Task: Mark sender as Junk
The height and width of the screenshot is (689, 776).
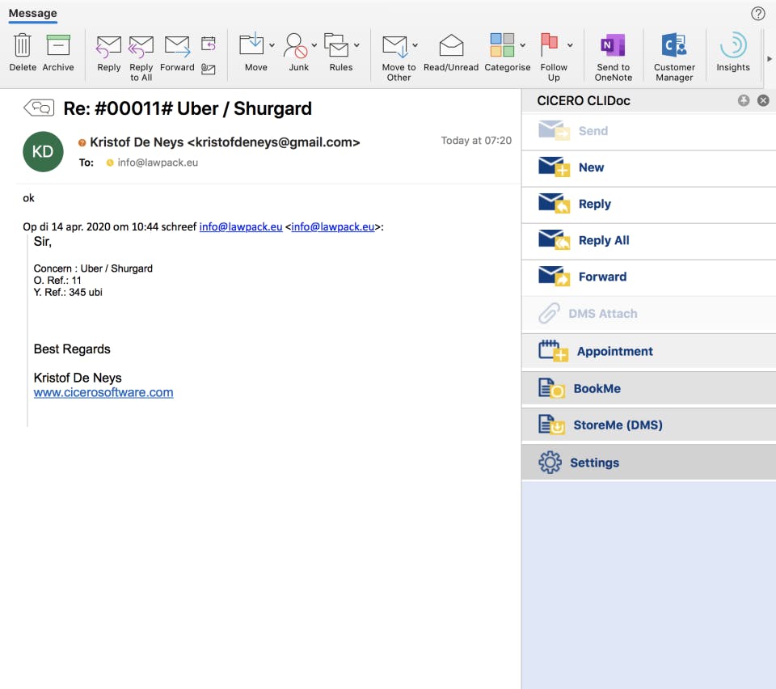Action: (296, 45)
